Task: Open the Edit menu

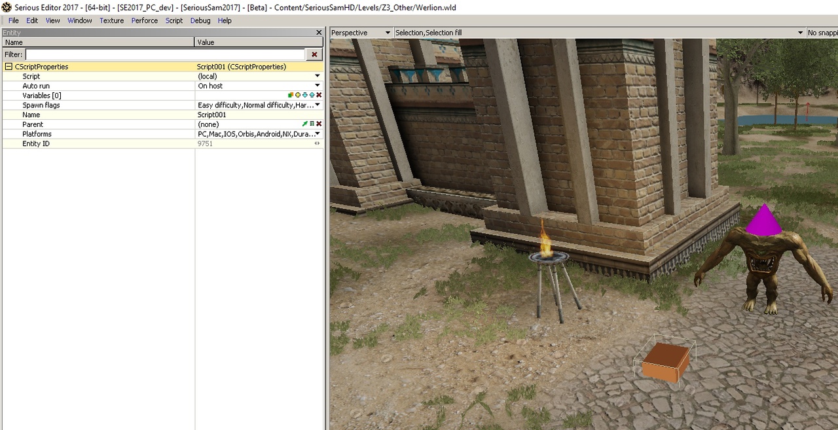Action: tap(32, 20)
